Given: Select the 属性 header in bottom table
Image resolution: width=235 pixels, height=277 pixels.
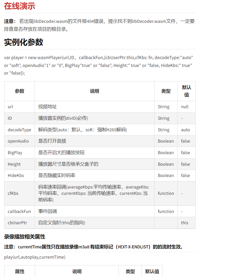Looking at the screenshot, I should 19,272.
